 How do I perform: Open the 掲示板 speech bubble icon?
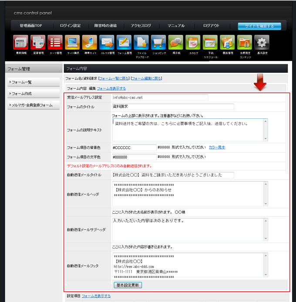(x=176, y=43)
